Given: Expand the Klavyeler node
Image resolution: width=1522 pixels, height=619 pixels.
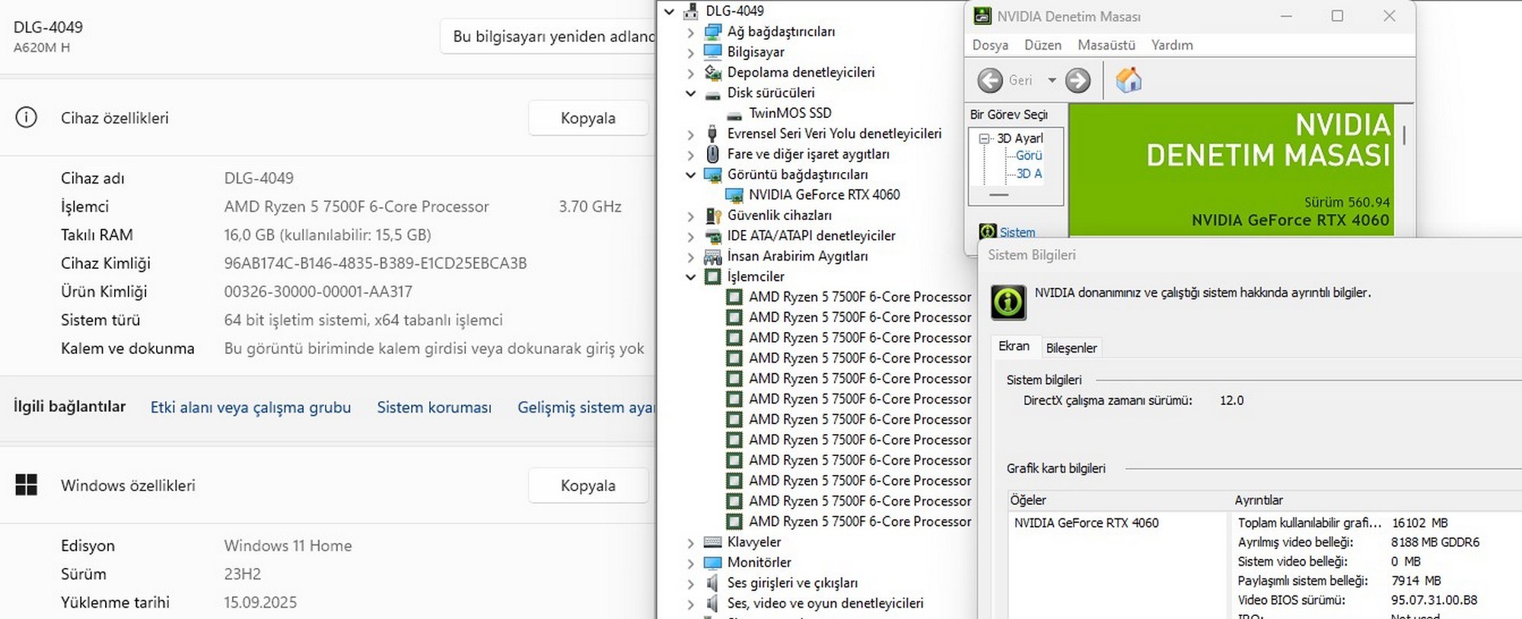Looking at the screenshot, I should [x=690, y=543].
